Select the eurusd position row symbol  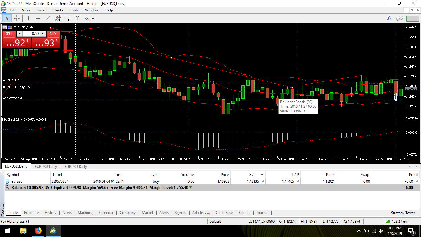point(17,181)
